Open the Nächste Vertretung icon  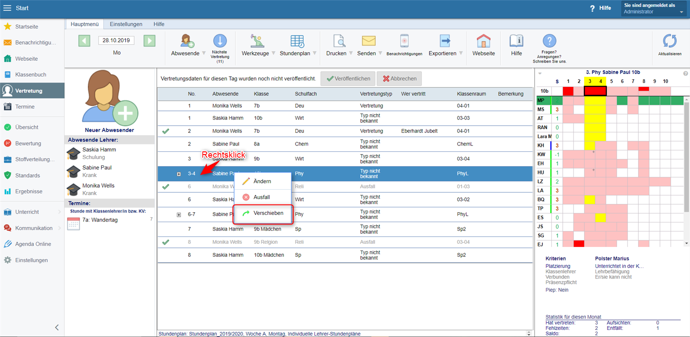point(220,41)
